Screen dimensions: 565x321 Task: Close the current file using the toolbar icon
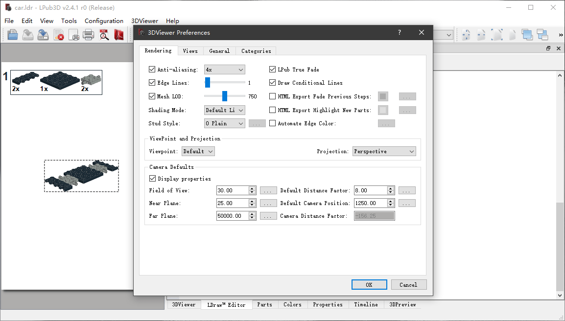(59, 35)
